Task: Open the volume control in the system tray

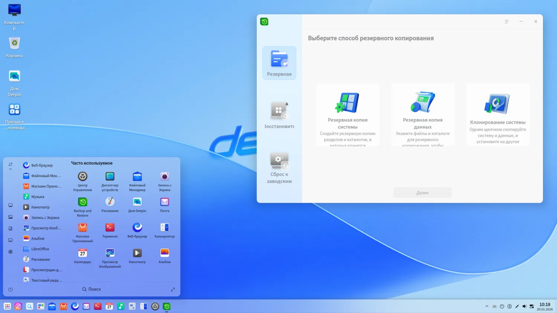Action: point(524,306)
